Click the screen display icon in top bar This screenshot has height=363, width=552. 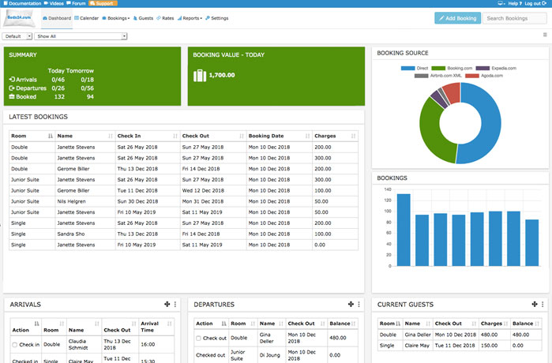pyautogui.click(x=501, y=3)
